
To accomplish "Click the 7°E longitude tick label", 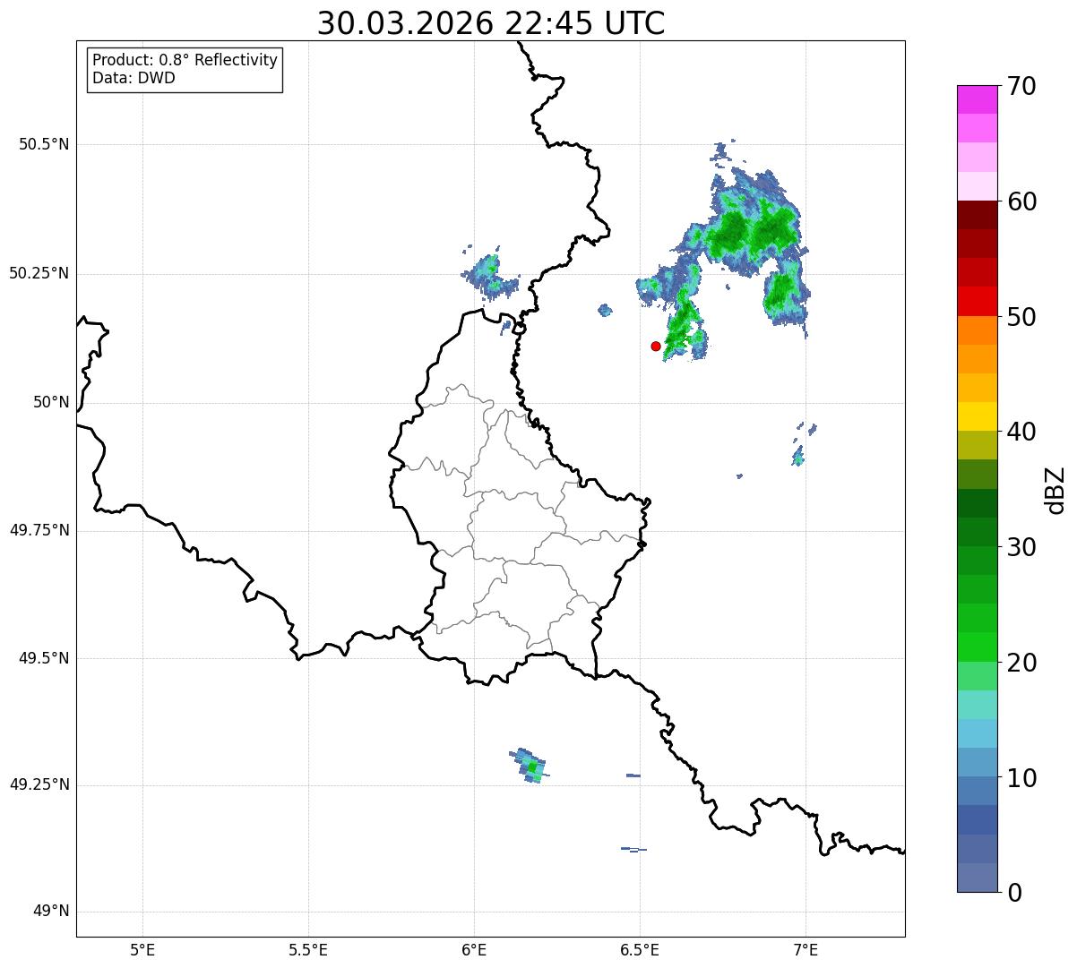I will coord(806,950).
